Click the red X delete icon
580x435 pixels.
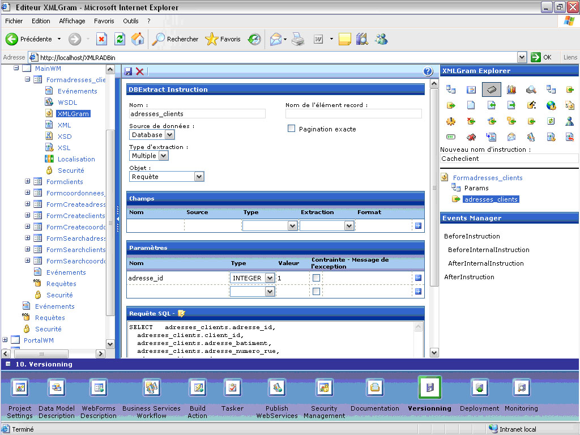(x=139, y=71)
